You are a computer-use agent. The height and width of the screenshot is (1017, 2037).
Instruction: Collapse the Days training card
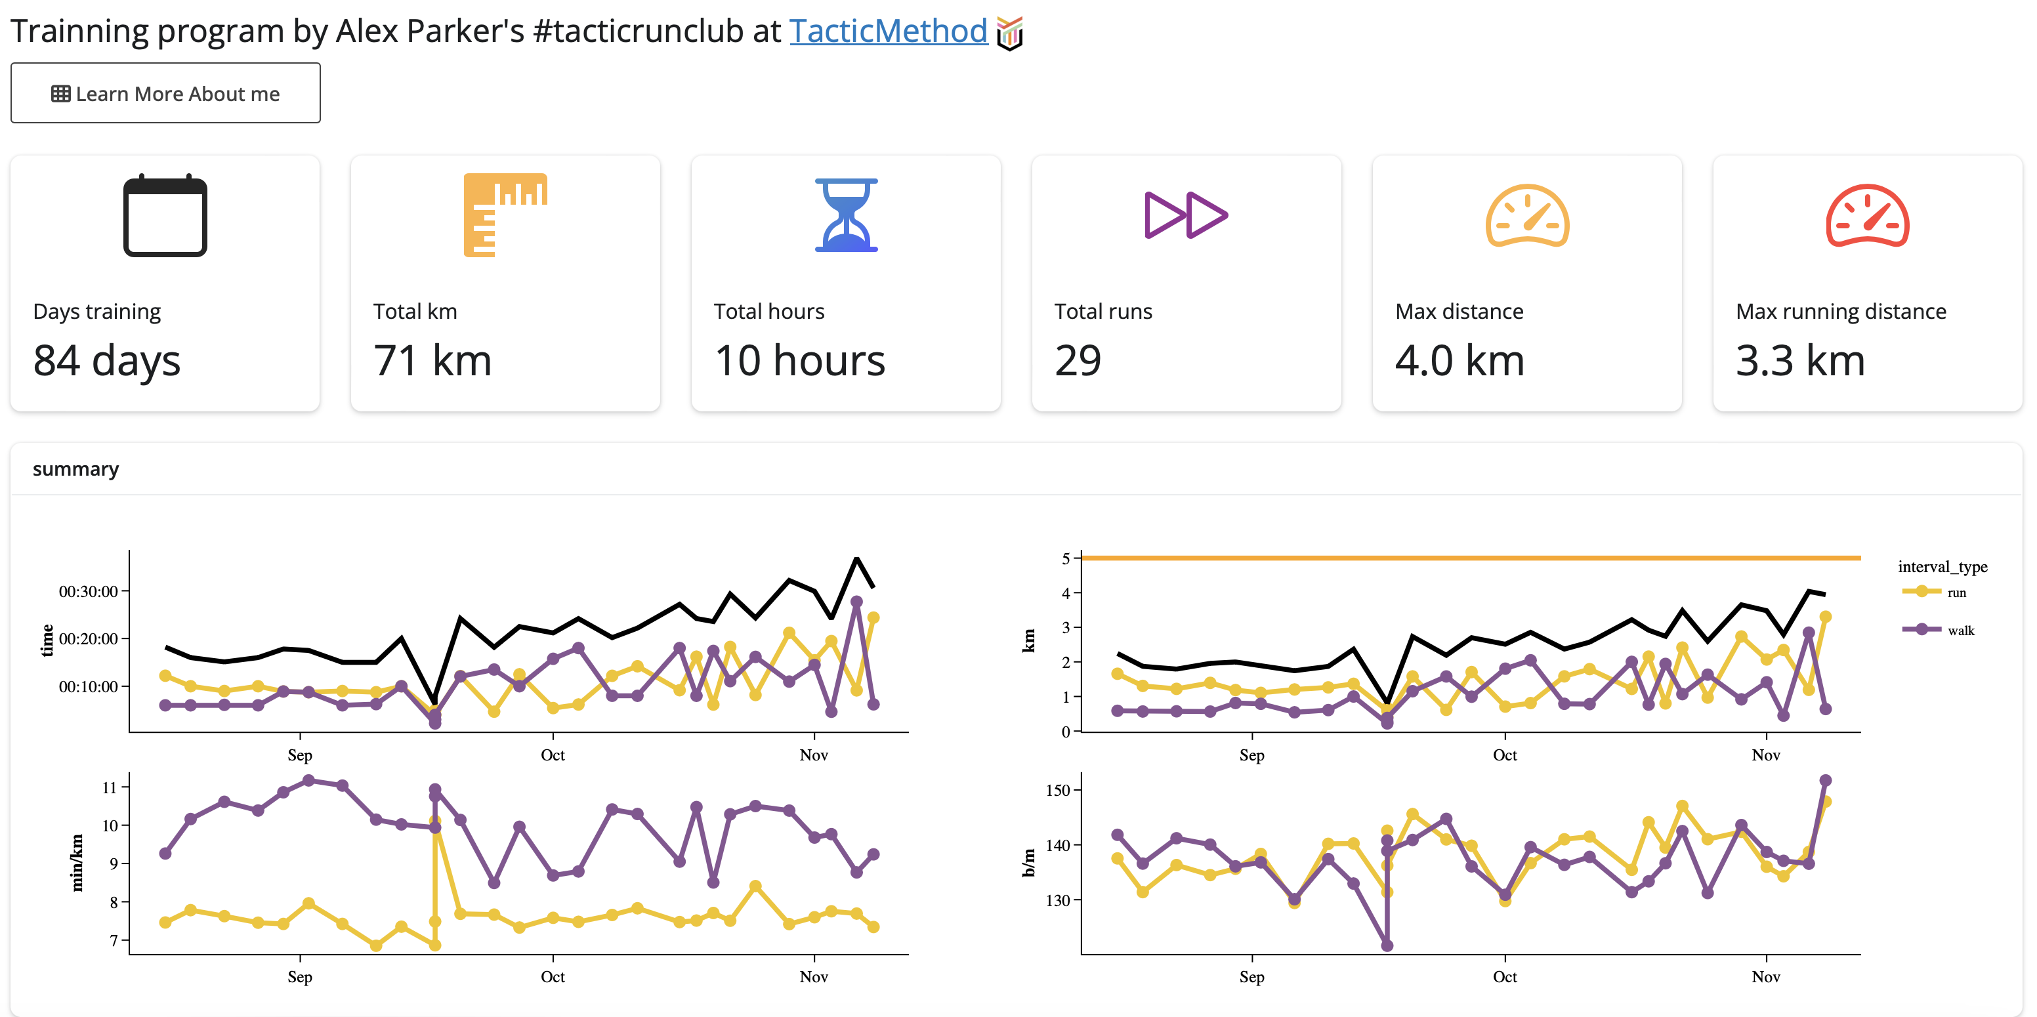165,282
